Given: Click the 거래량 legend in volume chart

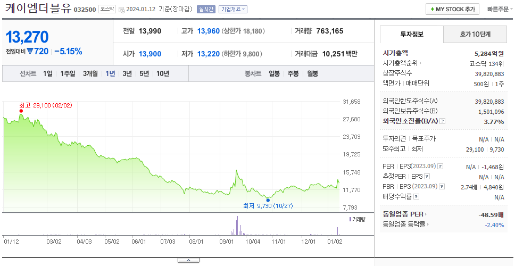Looking at the screenshot, I should point(358,219).
